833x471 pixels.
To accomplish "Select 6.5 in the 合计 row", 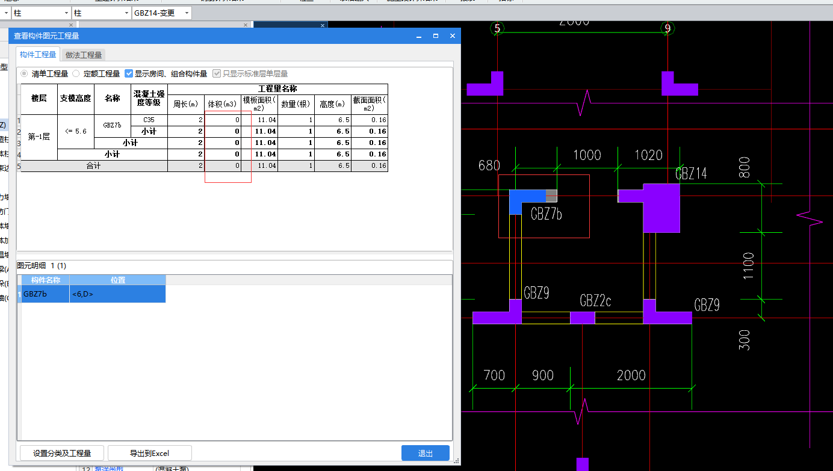I will tap(333, 165).
